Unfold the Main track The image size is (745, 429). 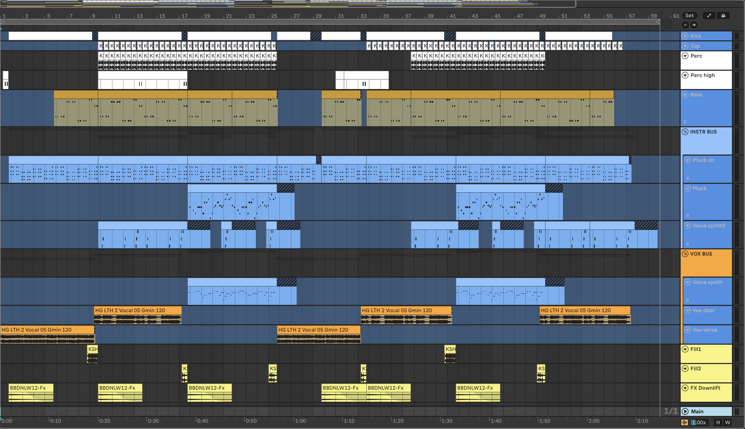click(x=685, y=411)
